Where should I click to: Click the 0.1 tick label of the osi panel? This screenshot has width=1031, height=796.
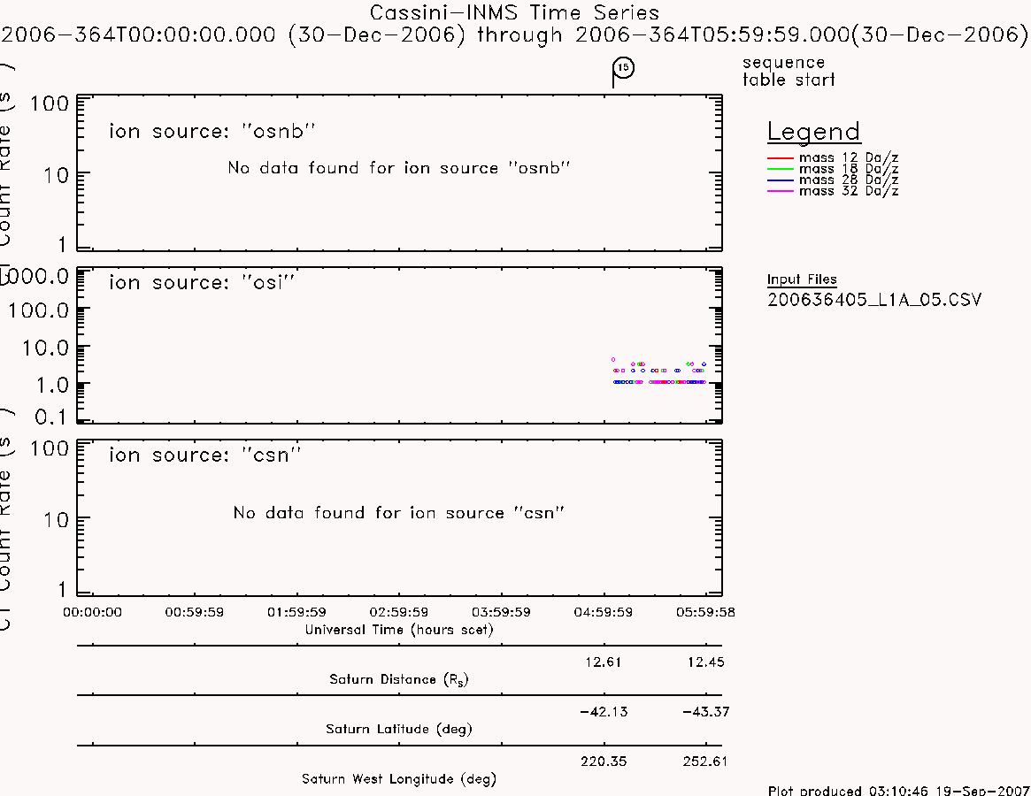(x=52, y=417)
